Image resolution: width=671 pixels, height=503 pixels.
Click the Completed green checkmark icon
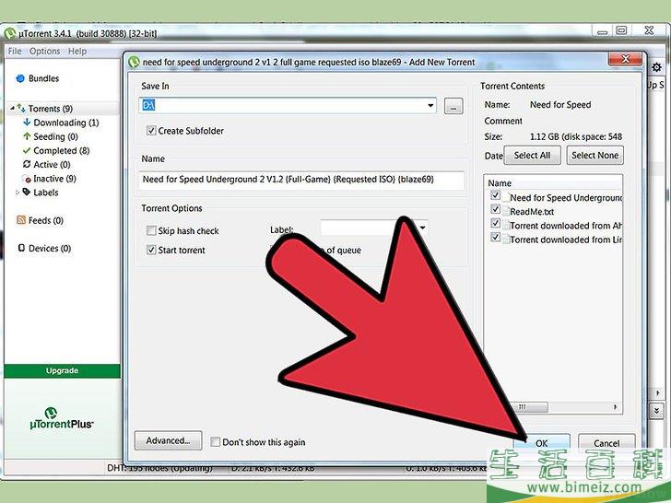(27, 150)
